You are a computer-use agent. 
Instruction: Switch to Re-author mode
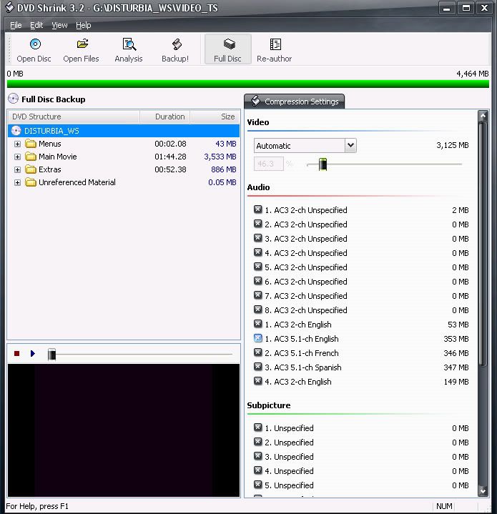click(275, 49)
